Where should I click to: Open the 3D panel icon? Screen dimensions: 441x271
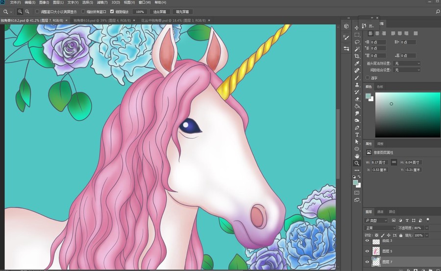(x=346, y=26)
